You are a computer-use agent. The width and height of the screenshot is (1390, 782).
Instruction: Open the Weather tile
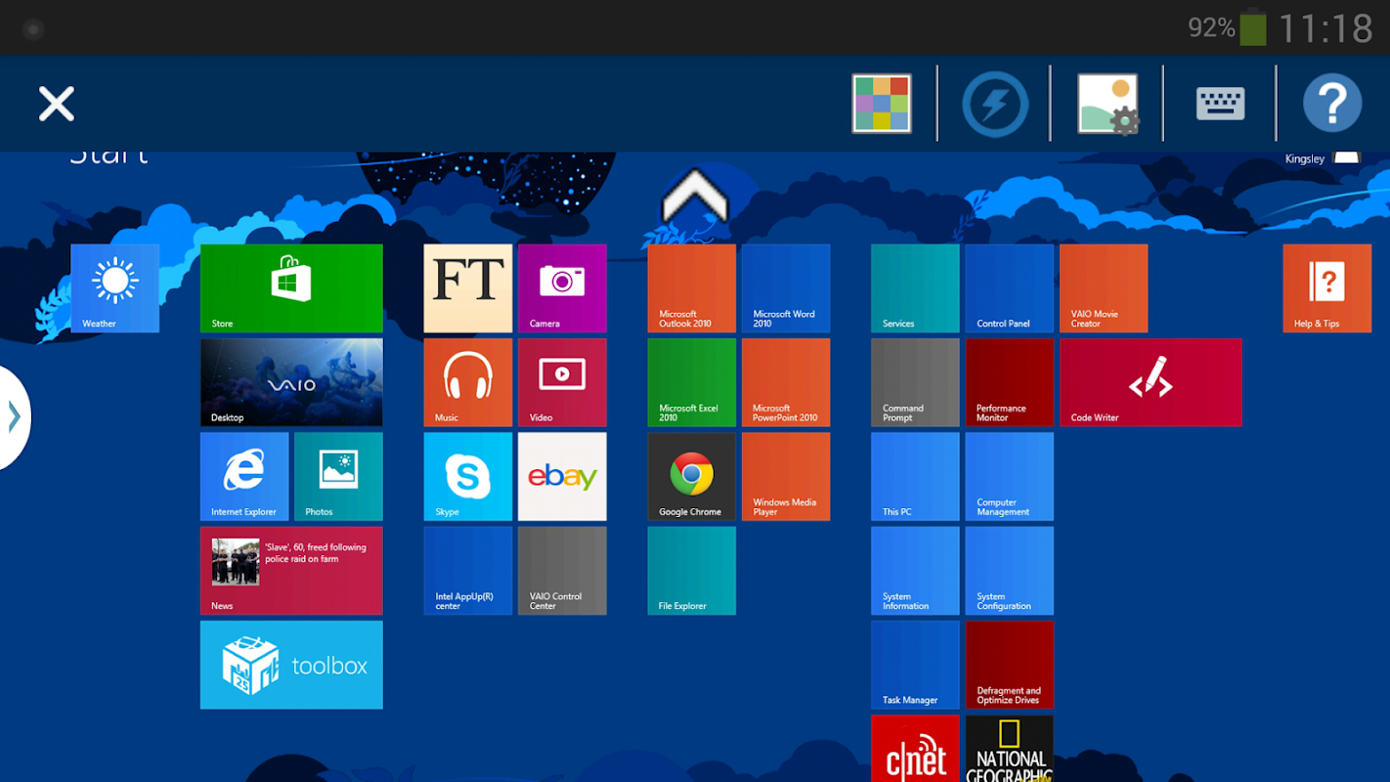coord(115,288)
